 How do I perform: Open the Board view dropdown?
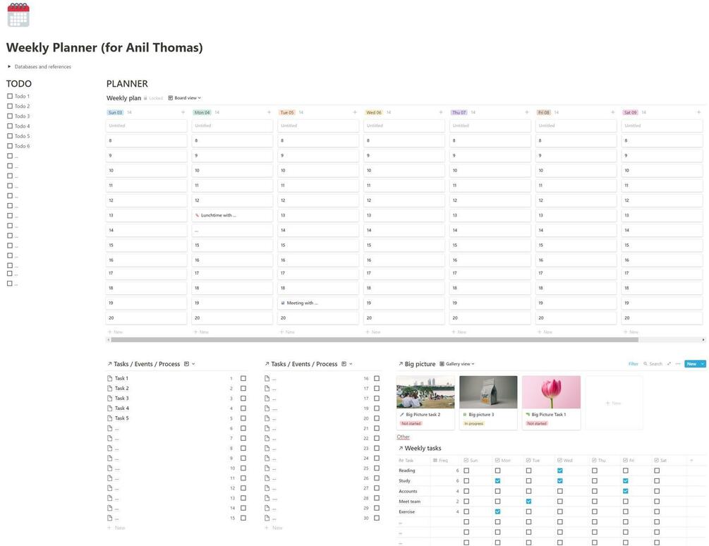[x=185, y=98]
